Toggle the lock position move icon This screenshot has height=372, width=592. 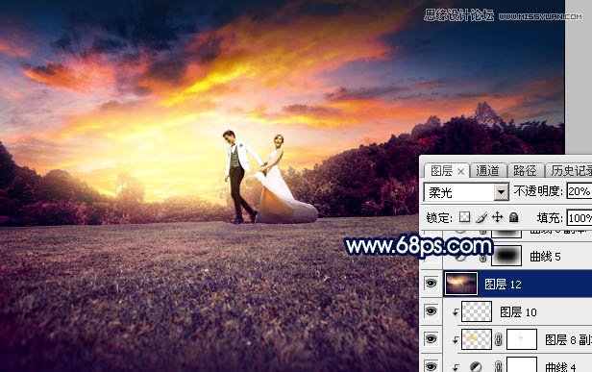point(497,217)
